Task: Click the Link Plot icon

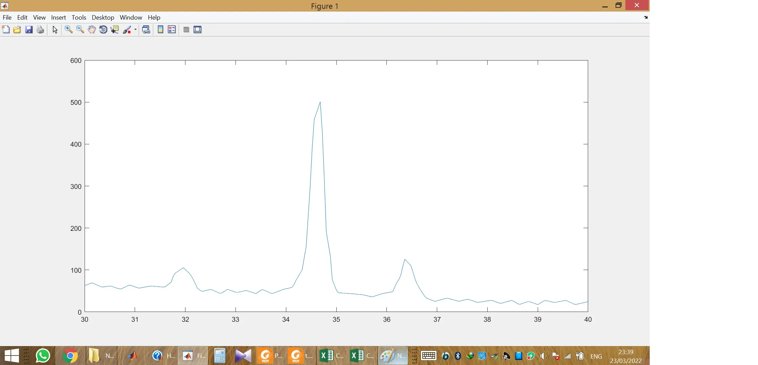Action: click(x=146, y=30)
